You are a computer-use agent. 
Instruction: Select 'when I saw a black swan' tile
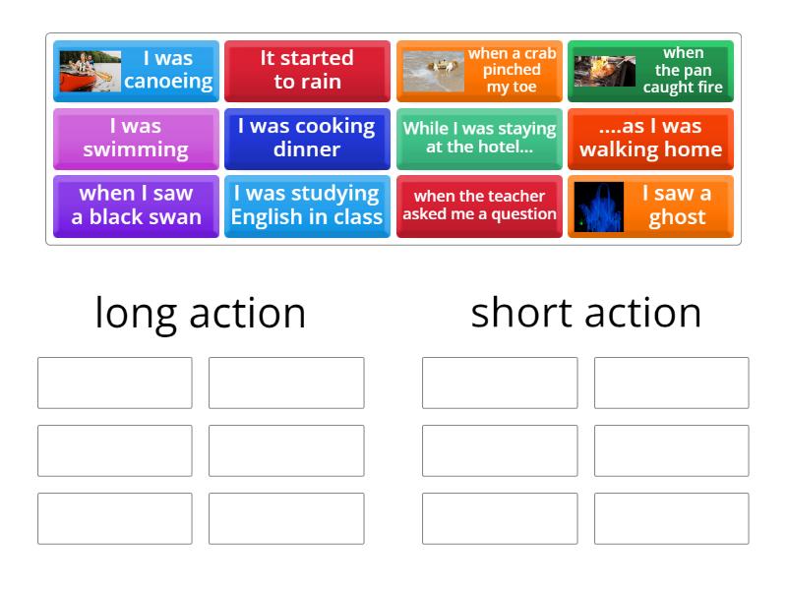(136, 206)
